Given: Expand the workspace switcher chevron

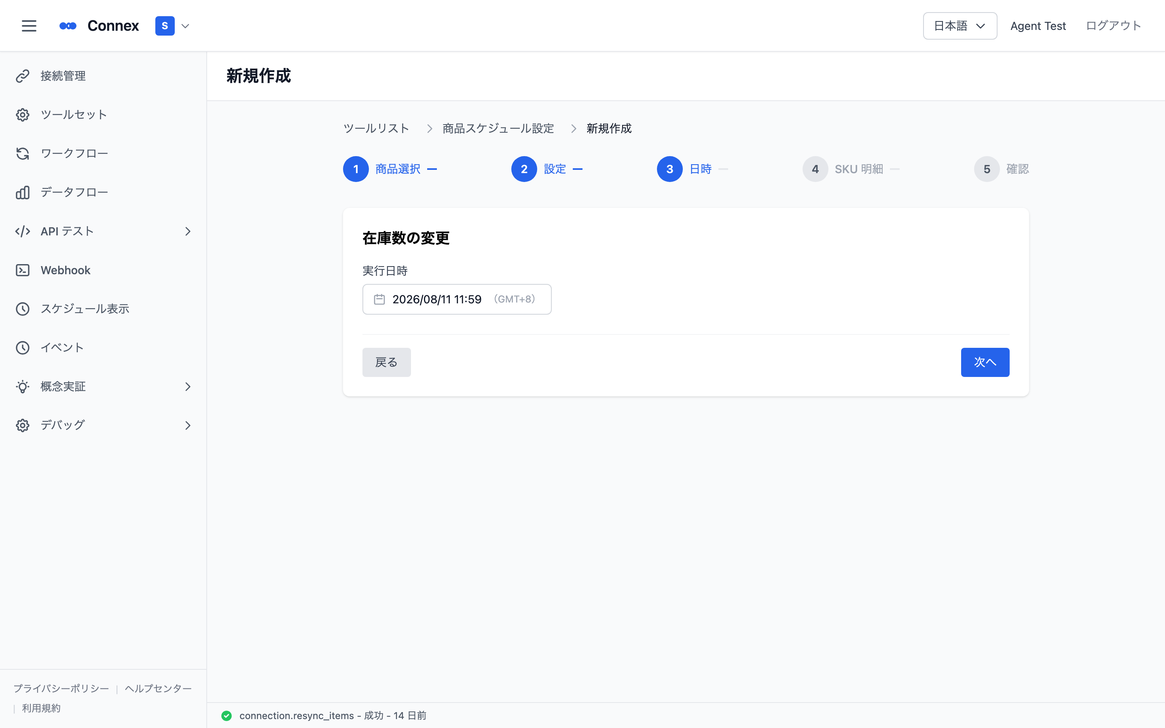Looking at the screenshot, I should (185, 26).
